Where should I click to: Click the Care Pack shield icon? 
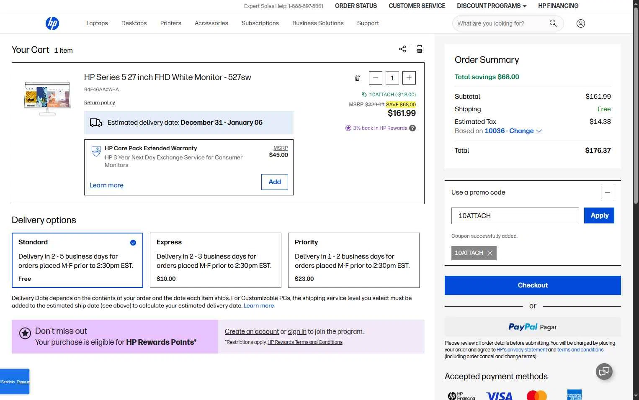[96, 151]
